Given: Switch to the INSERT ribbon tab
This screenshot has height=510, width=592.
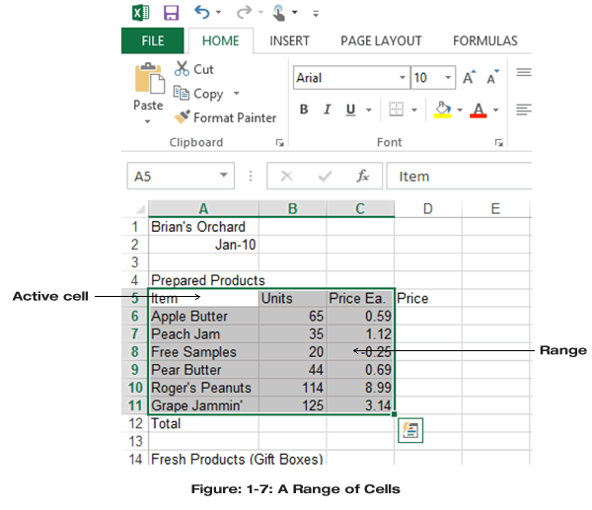Looking at the screenshot, I should (289, 40).
